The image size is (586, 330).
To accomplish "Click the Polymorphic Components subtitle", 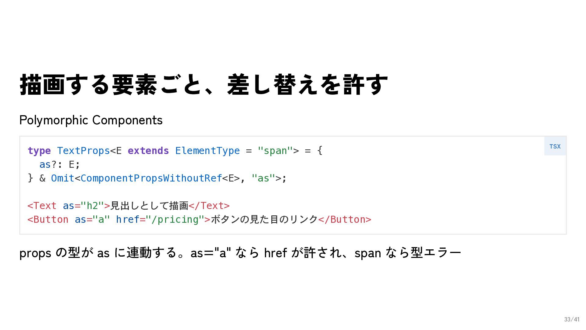I will click(91, 120).
